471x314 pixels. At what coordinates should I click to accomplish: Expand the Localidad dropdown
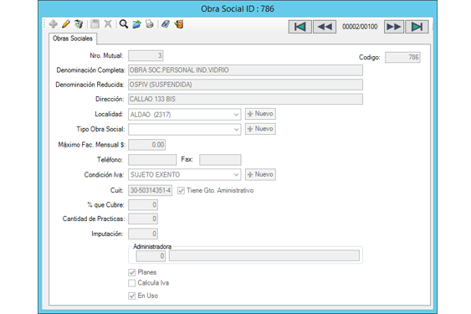click(x=237, y=115)
